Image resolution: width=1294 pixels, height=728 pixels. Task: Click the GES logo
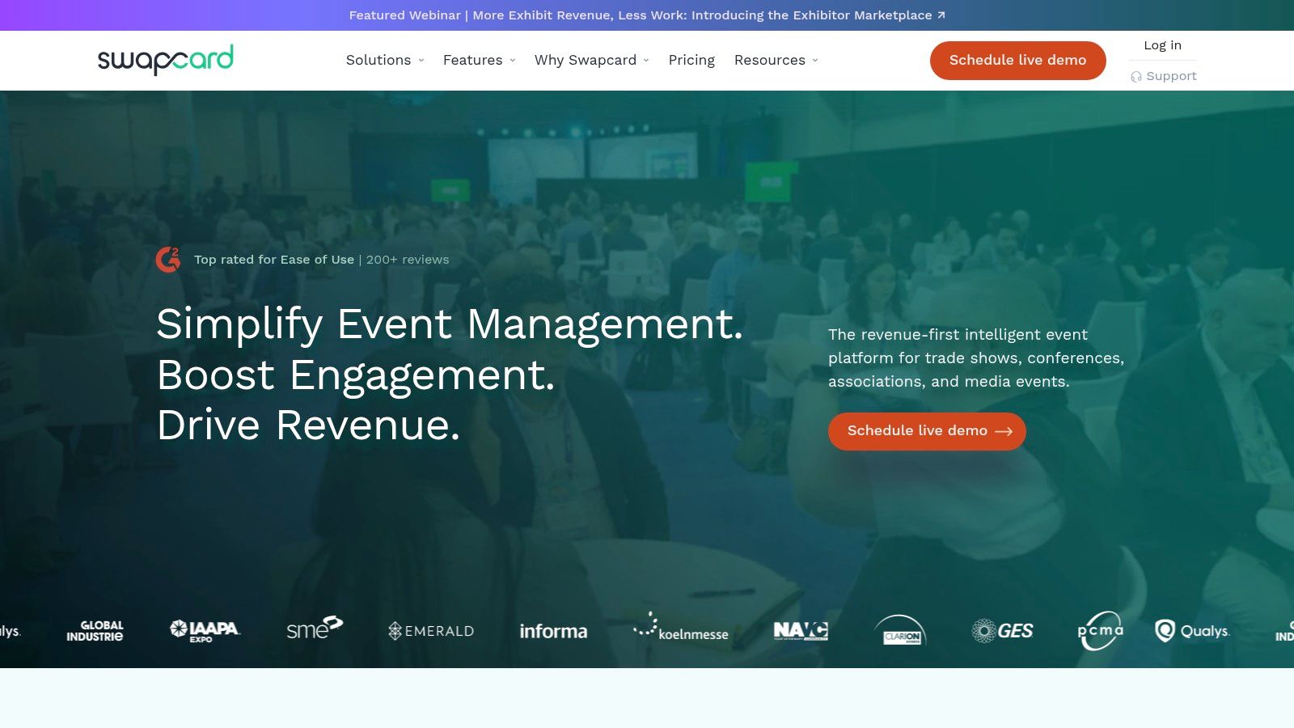pyautogui.click(x=1003, y=631)
